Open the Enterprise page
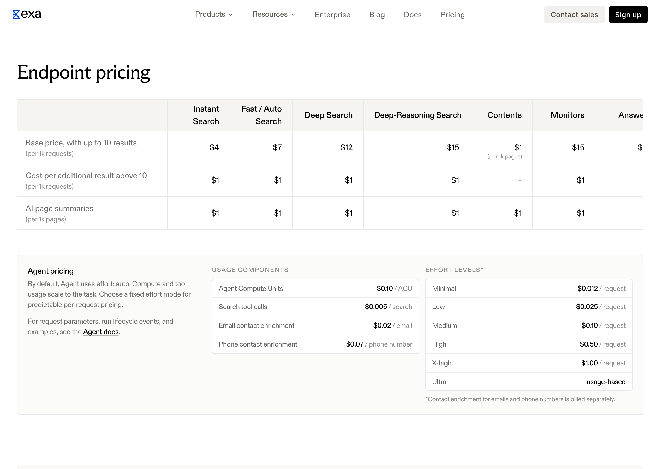Screen dimensions: 668x469 tap(332, 15)
